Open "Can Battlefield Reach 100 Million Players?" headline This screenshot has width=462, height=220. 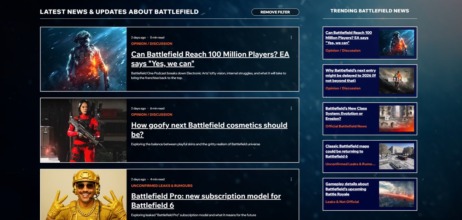pos(210,59)
